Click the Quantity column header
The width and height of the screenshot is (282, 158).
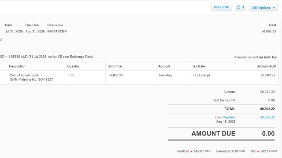click(85, 66)
